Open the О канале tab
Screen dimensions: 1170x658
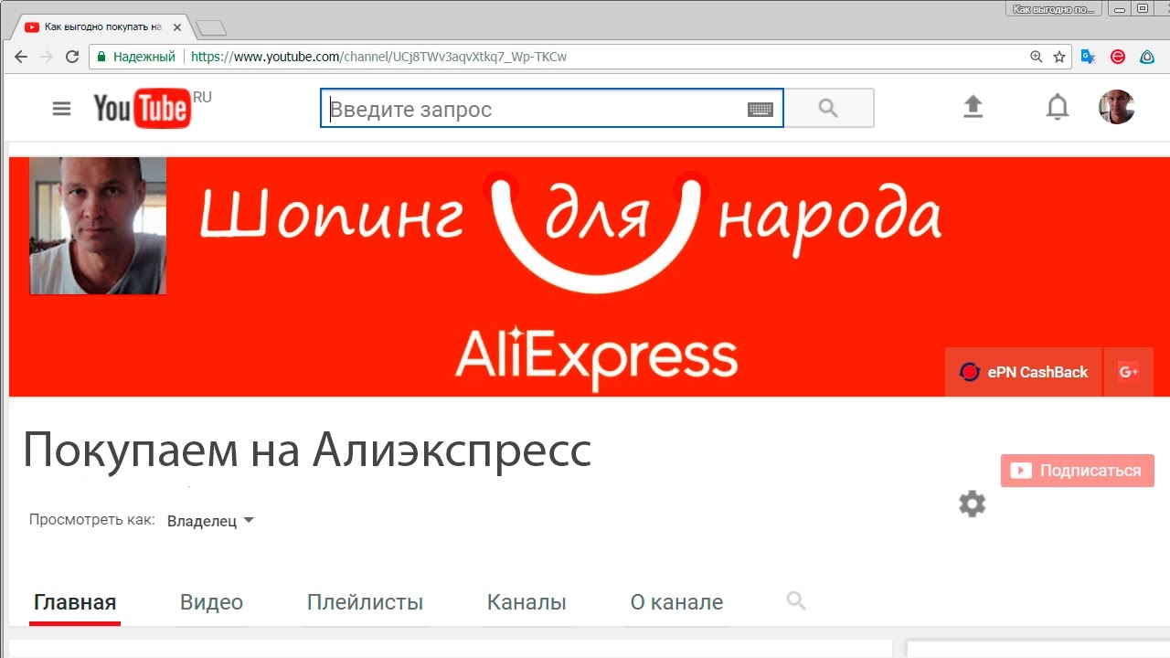pyautogui.click(x=676, y=603)
